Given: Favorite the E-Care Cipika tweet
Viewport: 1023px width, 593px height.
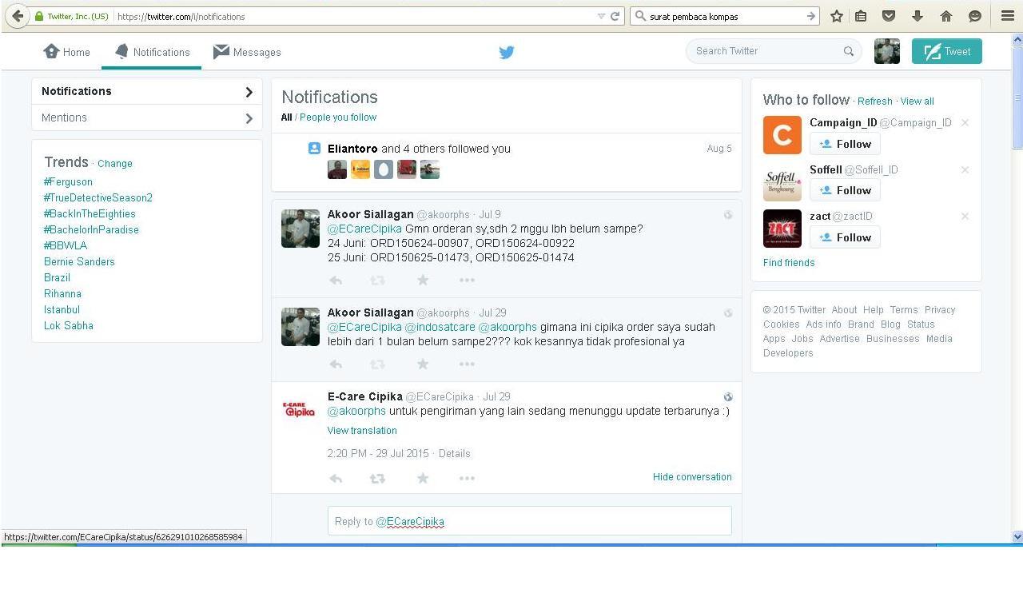Looking at the screenshot, I should [423, 478].
